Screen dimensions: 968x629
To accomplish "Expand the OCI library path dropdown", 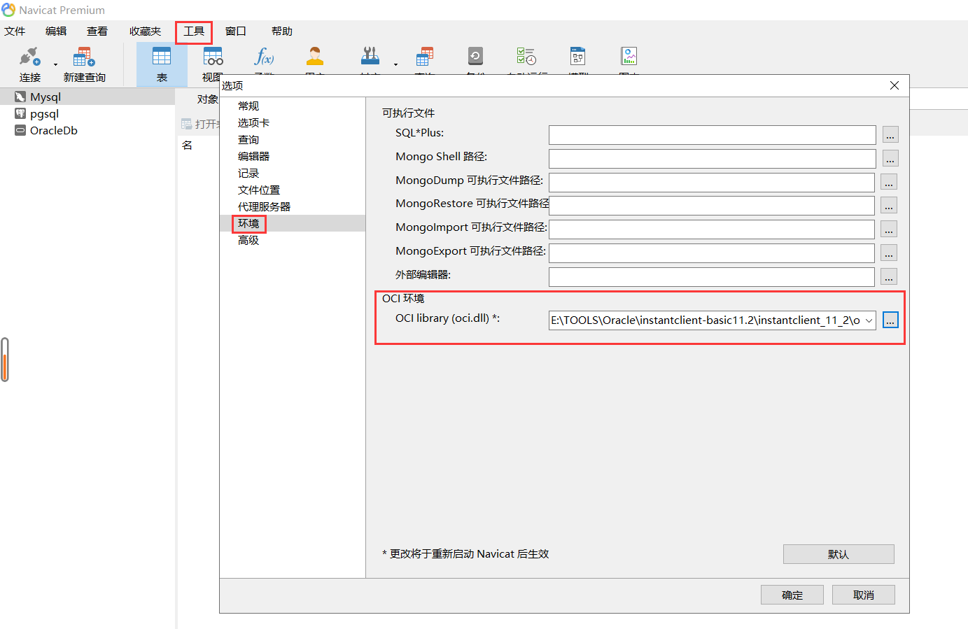I will (x=869, y=320).
